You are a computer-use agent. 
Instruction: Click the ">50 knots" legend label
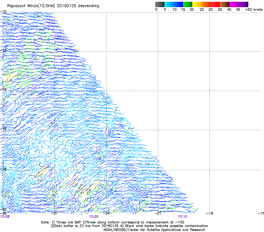[x=254, y=10]
